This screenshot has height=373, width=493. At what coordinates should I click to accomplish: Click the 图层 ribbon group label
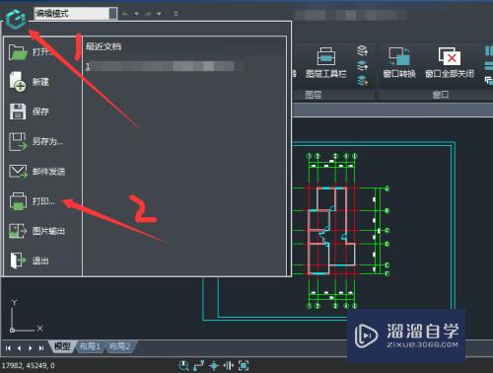pyautogui.click(x=313, y=95)
